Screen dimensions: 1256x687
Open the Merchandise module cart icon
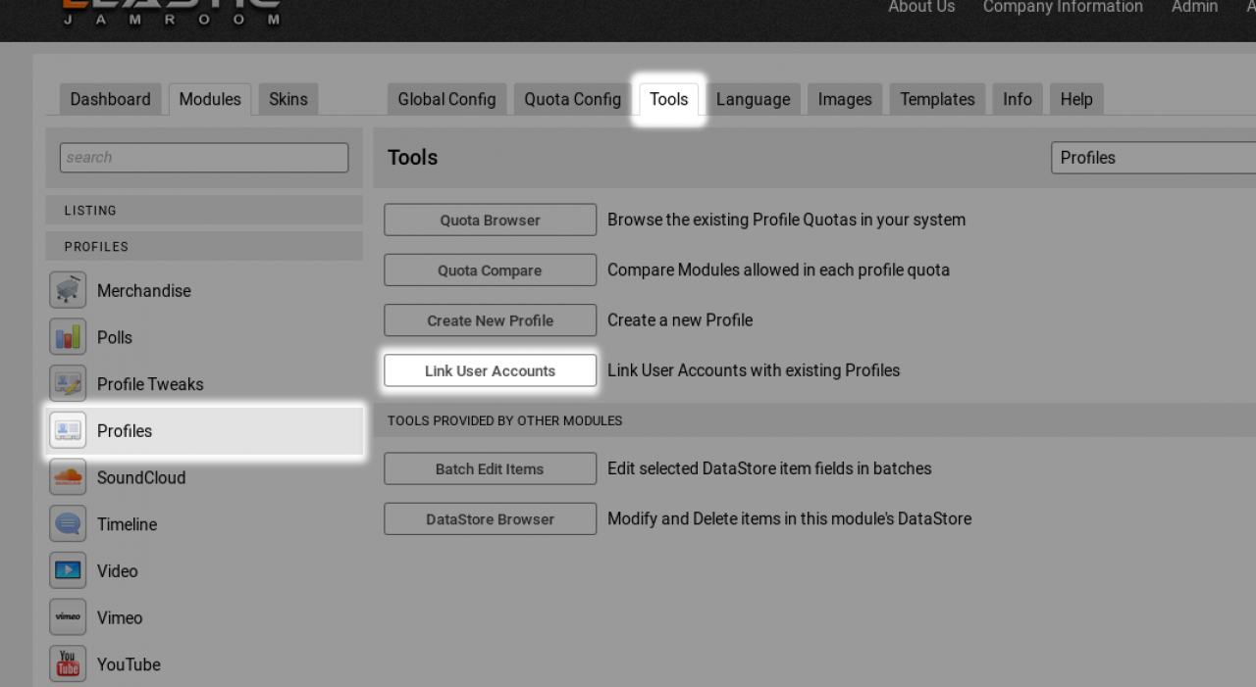click(68, 290)
